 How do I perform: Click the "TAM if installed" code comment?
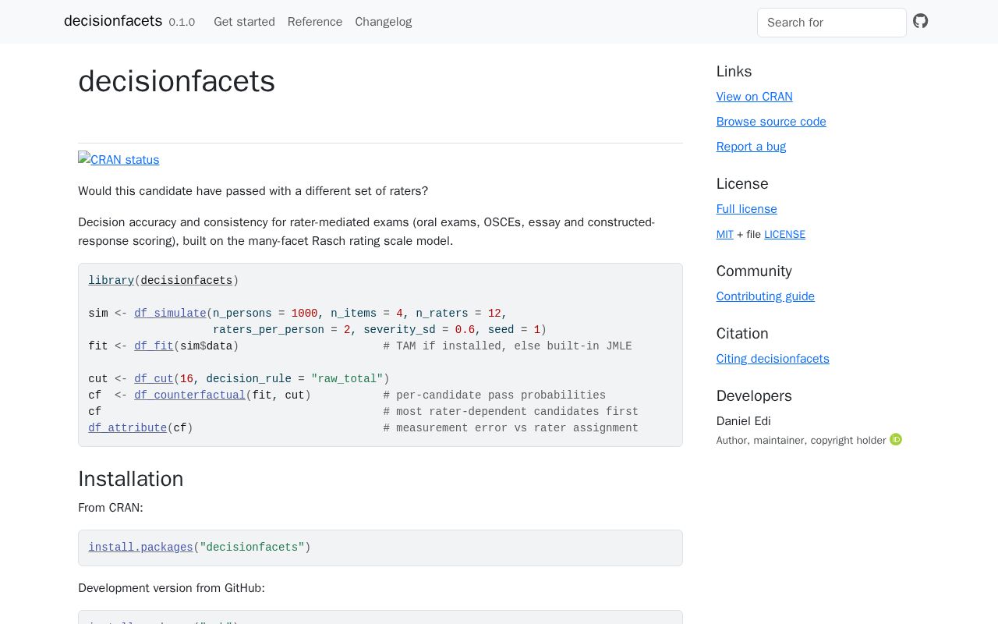508,346
